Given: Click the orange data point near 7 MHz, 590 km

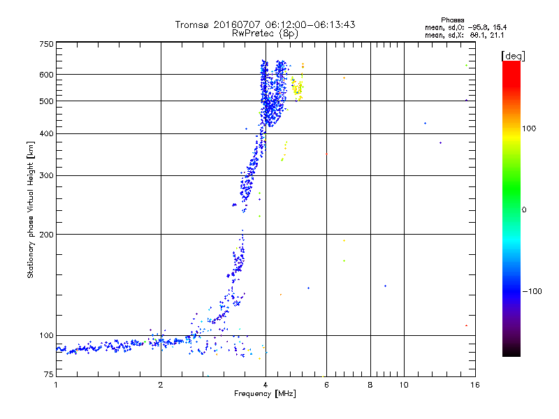Looking at the screenshot, I should 344,78.
